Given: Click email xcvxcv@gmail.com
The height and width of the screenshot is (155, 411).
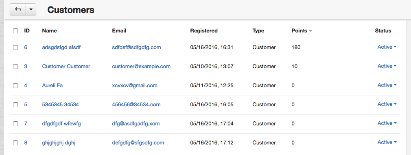Looking at the screenshot, I should (135, 86).
